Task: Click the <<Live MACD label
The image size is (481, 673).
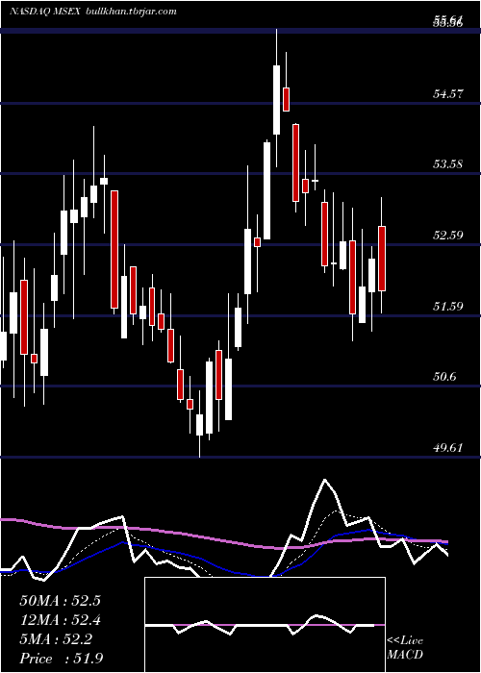Action: (405, 647)
